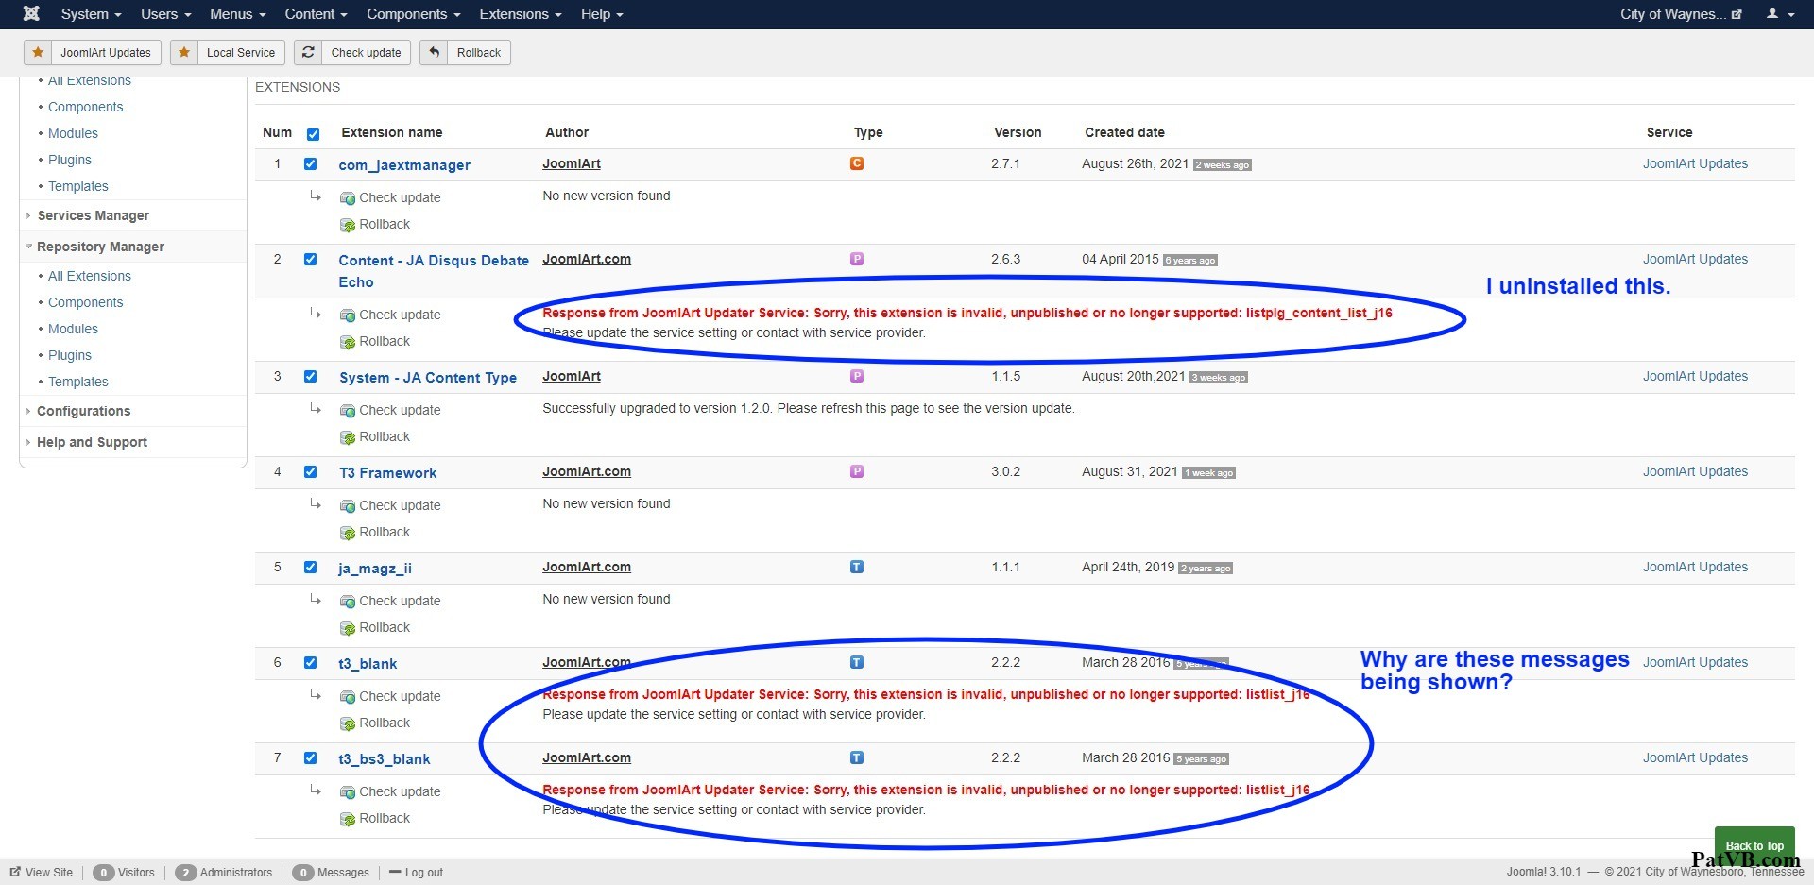Open the com_jaextmanager extension link
Screen dimensions: 1814x885
404,164
